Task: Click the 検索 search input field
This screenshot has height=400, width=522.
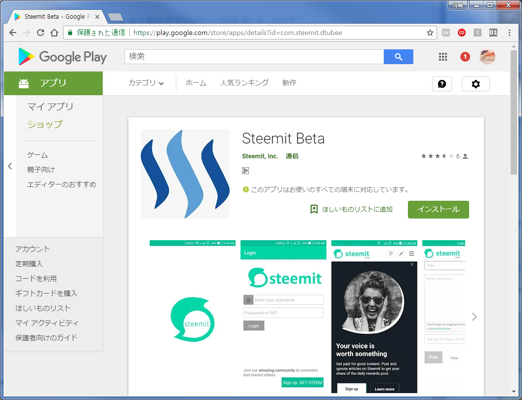Action: 254,57
